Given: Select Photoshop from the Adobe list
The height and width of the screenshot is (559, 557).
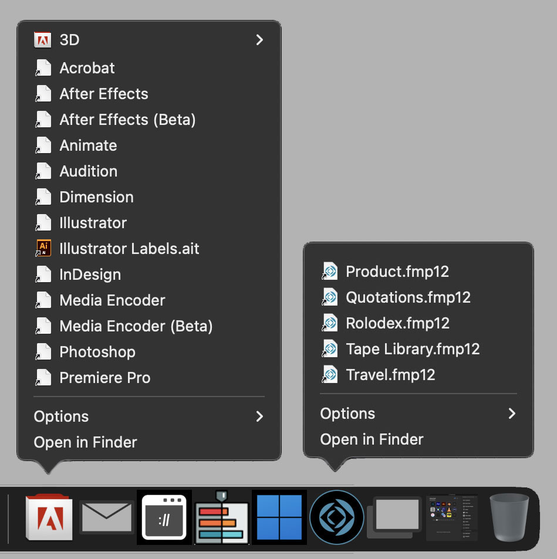Looking at the screenshot, I should click(x=97, y=352).
